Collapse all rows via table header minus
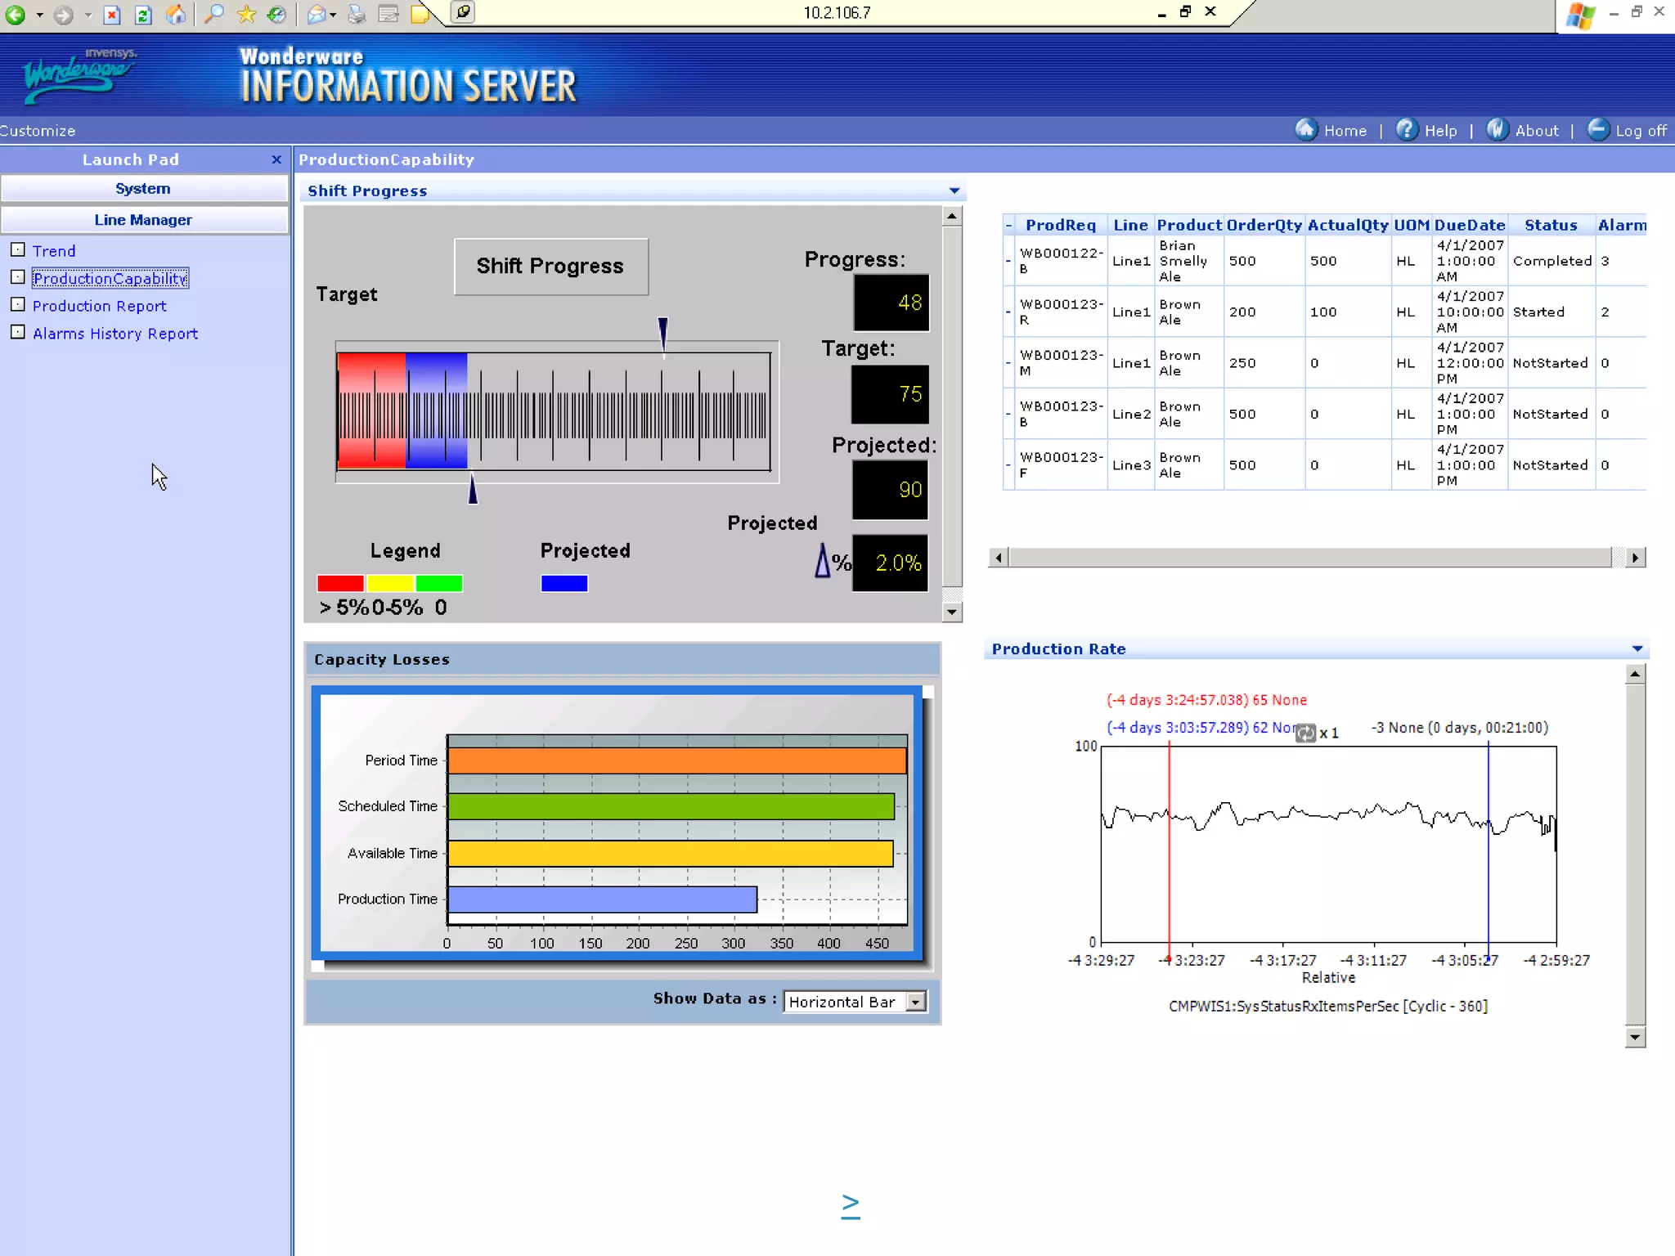This screenshot has width=1675, height=1256. (1008, 225)
